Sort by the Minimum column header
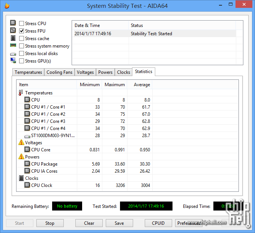255x233 pixels. point(90,85)
